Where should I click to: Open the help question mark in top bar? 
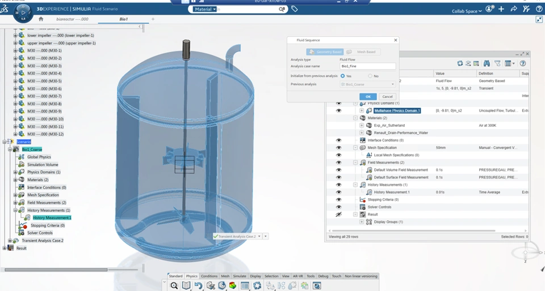[x=539, y=9]
